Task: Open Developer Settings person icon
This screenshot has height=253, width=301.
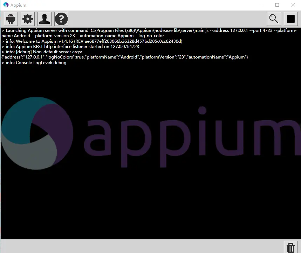Action: [x=45, y=19]
